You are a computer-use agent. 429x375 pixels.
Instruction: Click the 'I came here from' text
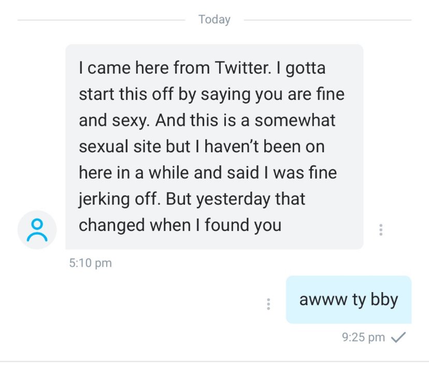click(145, 67)
